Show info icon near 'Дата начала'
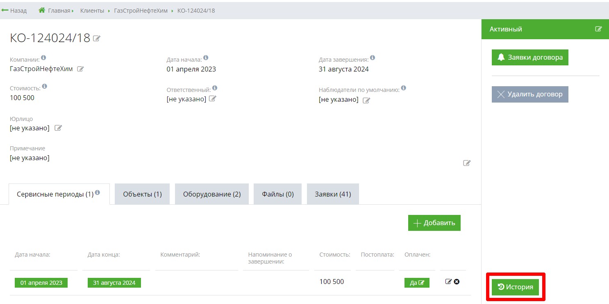Image resolution: width=609 pixels, height=304 pixels. coord(206,58)
